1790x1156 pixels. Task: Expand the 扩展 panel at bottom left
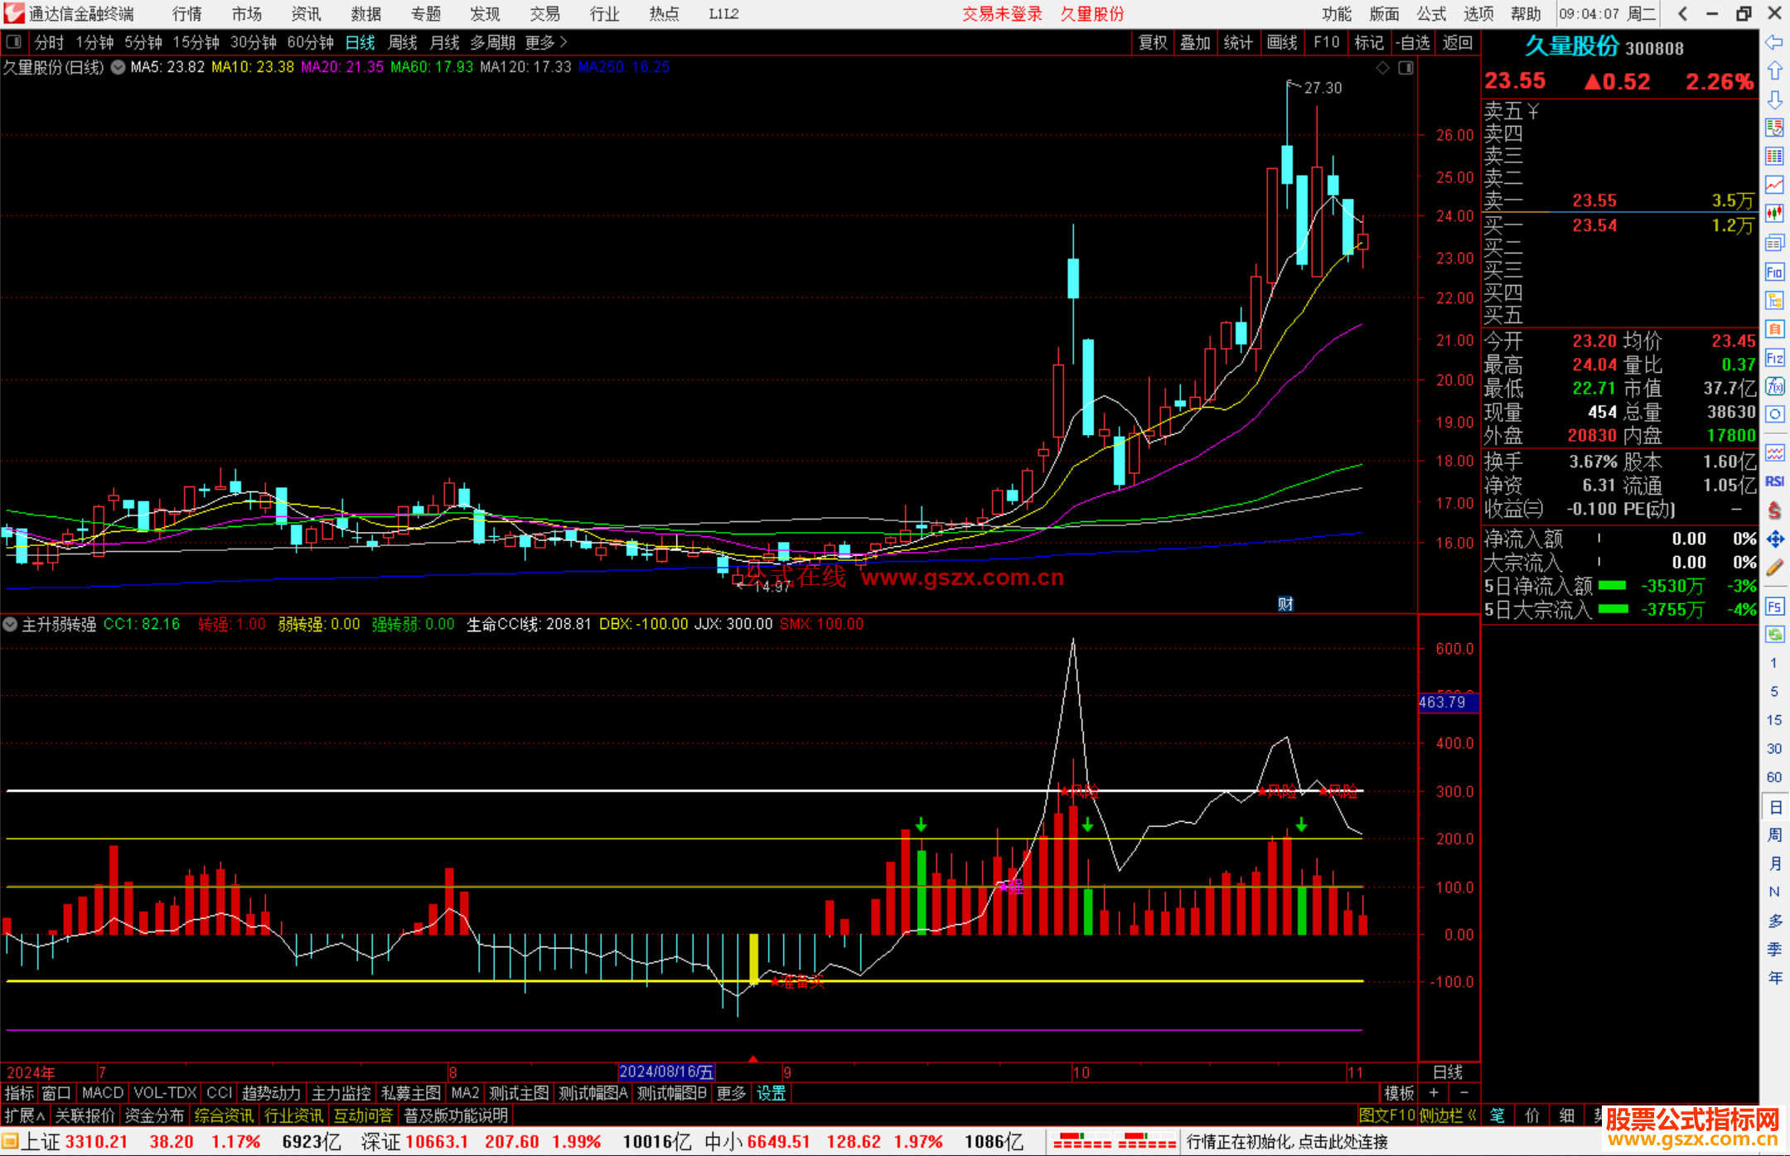pos(25,1115)
